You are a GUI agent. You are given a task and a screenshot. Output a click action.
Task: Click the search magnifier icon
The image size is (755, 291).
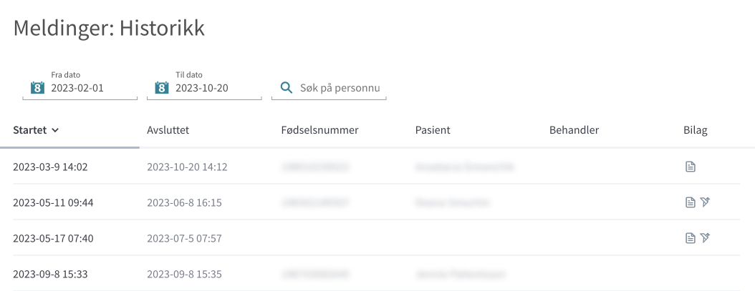click(x=287, y=87)
